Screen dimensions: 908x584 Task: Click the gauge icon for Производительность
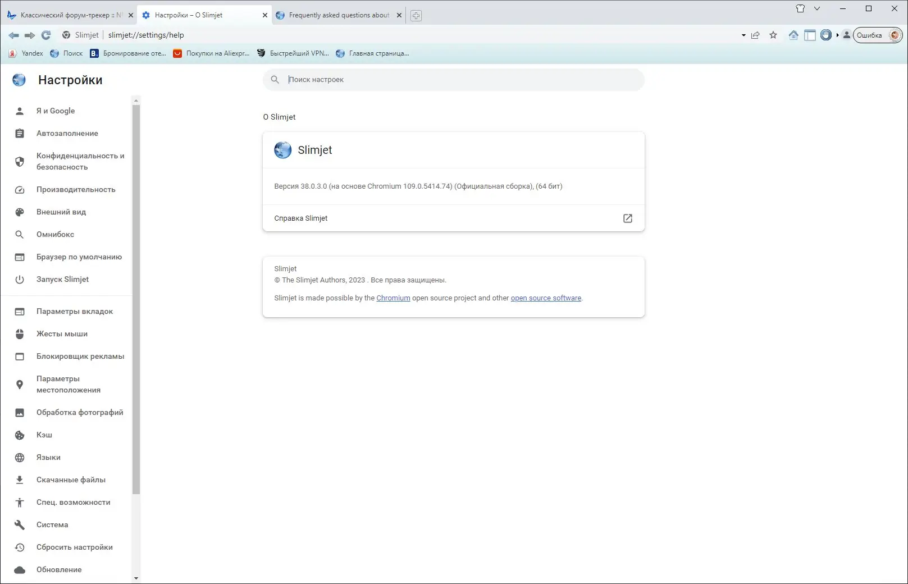click(20, 190)
